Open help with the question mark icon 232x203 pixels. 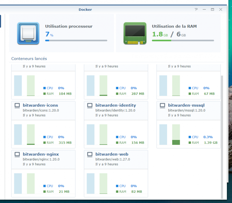pyautogui.click(x=196, y=9)
